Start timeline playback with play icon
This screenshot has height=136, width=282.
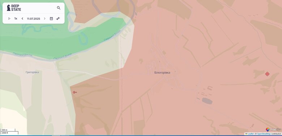tap(9, 18)
